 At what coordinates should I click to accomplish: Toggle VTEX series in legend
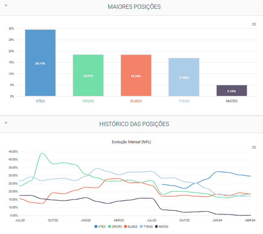coord(100,227)
